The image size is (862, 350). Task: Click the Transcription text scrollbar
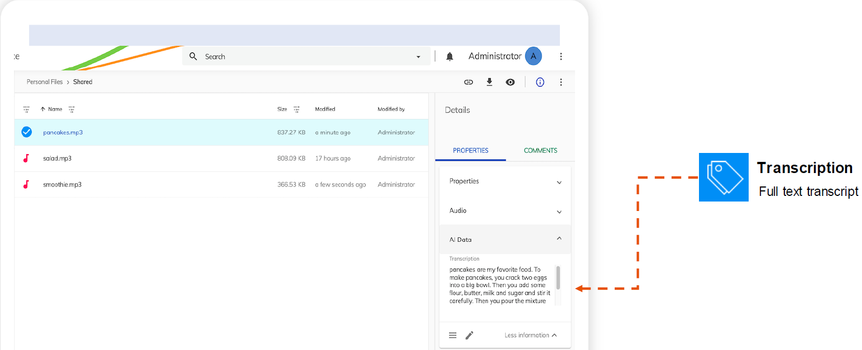coord(558,277)
